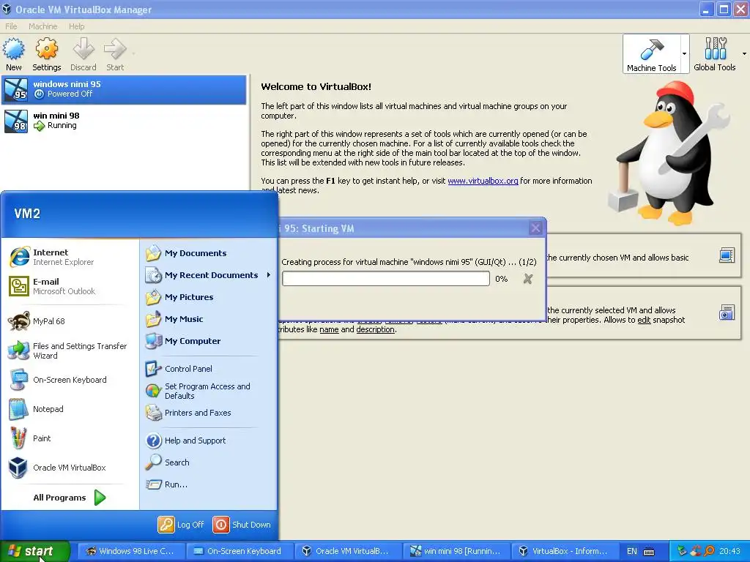Open My Music folder
Screen dimensions: 750x562
[209, 319]
